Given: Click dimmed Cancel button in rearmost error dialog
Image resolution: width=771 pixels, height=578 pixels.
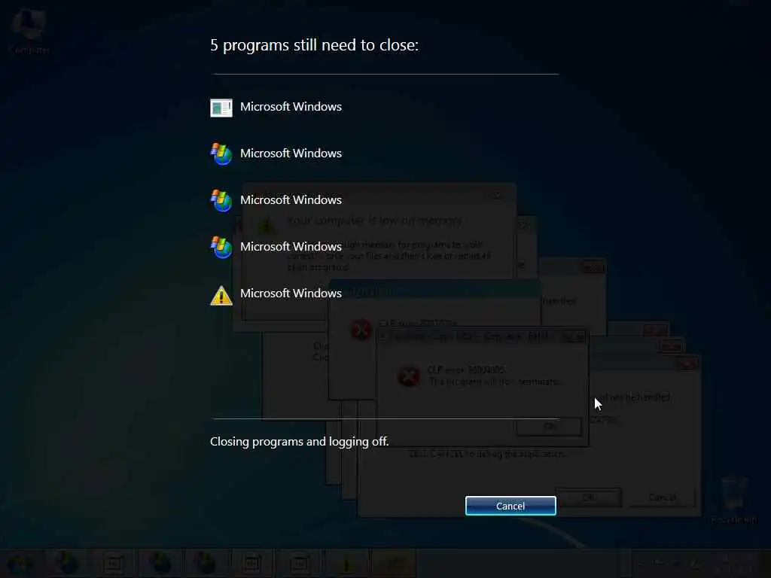Looking at the screenshot, I should pos(662,497).
